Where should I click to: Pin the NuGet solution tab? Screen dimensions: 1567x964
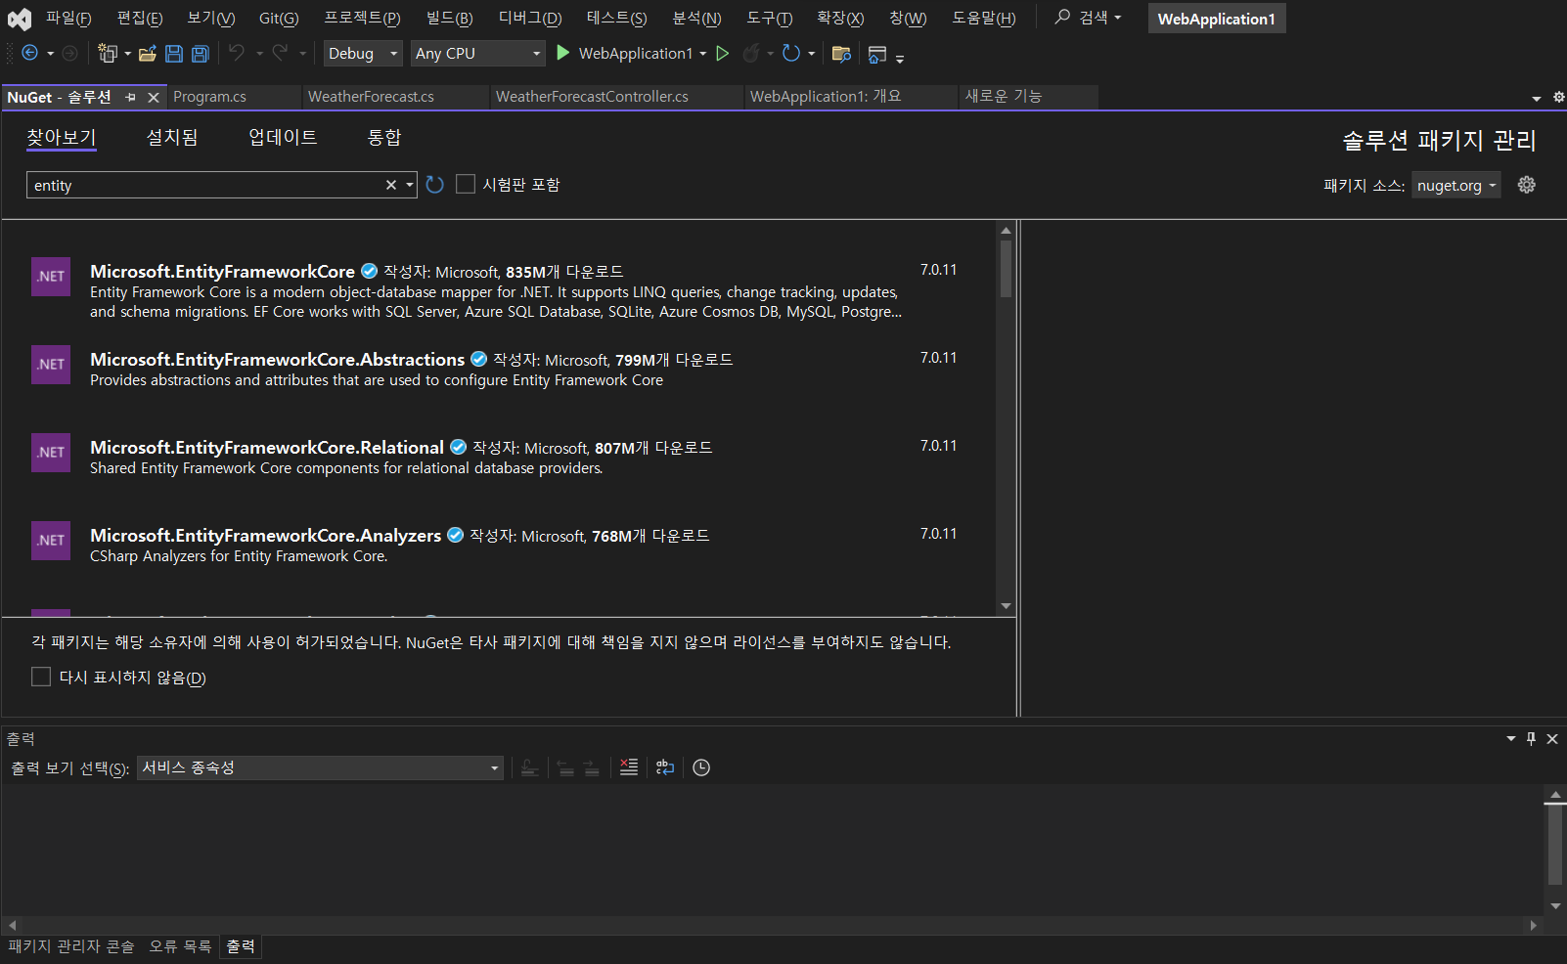coord(131,97)
